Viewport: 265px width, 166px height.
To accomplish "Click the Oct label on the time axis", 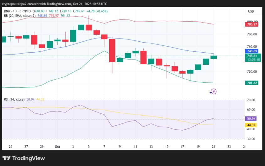I will [x=57, y=147].
